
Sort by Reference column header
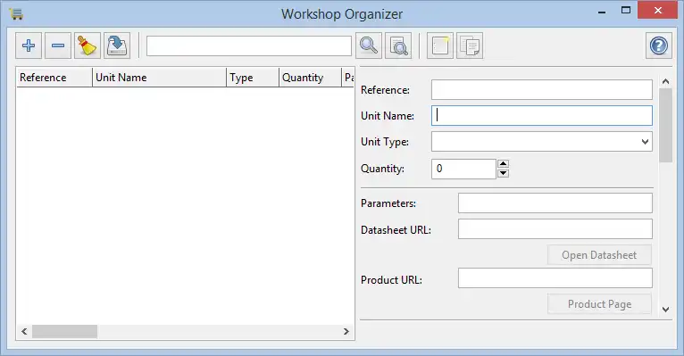[54, 78]
